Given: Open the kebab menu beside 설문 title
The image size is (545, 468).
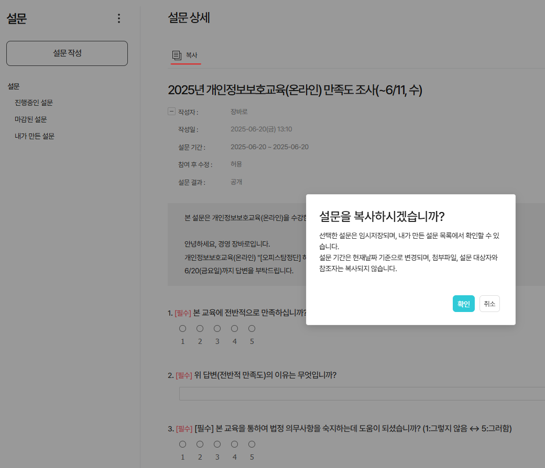Looking at the screenshot, I should pos(118,19).
